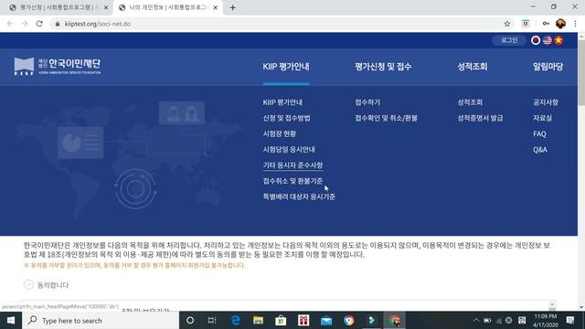Viewport: 585px width, 329px height.
Task: Open 평가신청 및 접수 main menu
Action: (383, 67)
